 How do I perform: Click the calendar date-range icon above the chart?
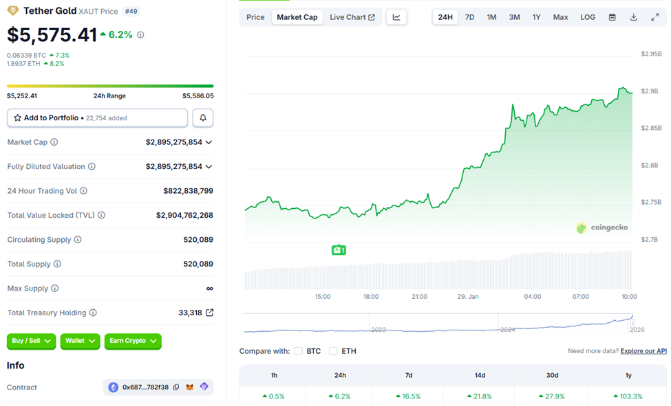coord(612,16)
